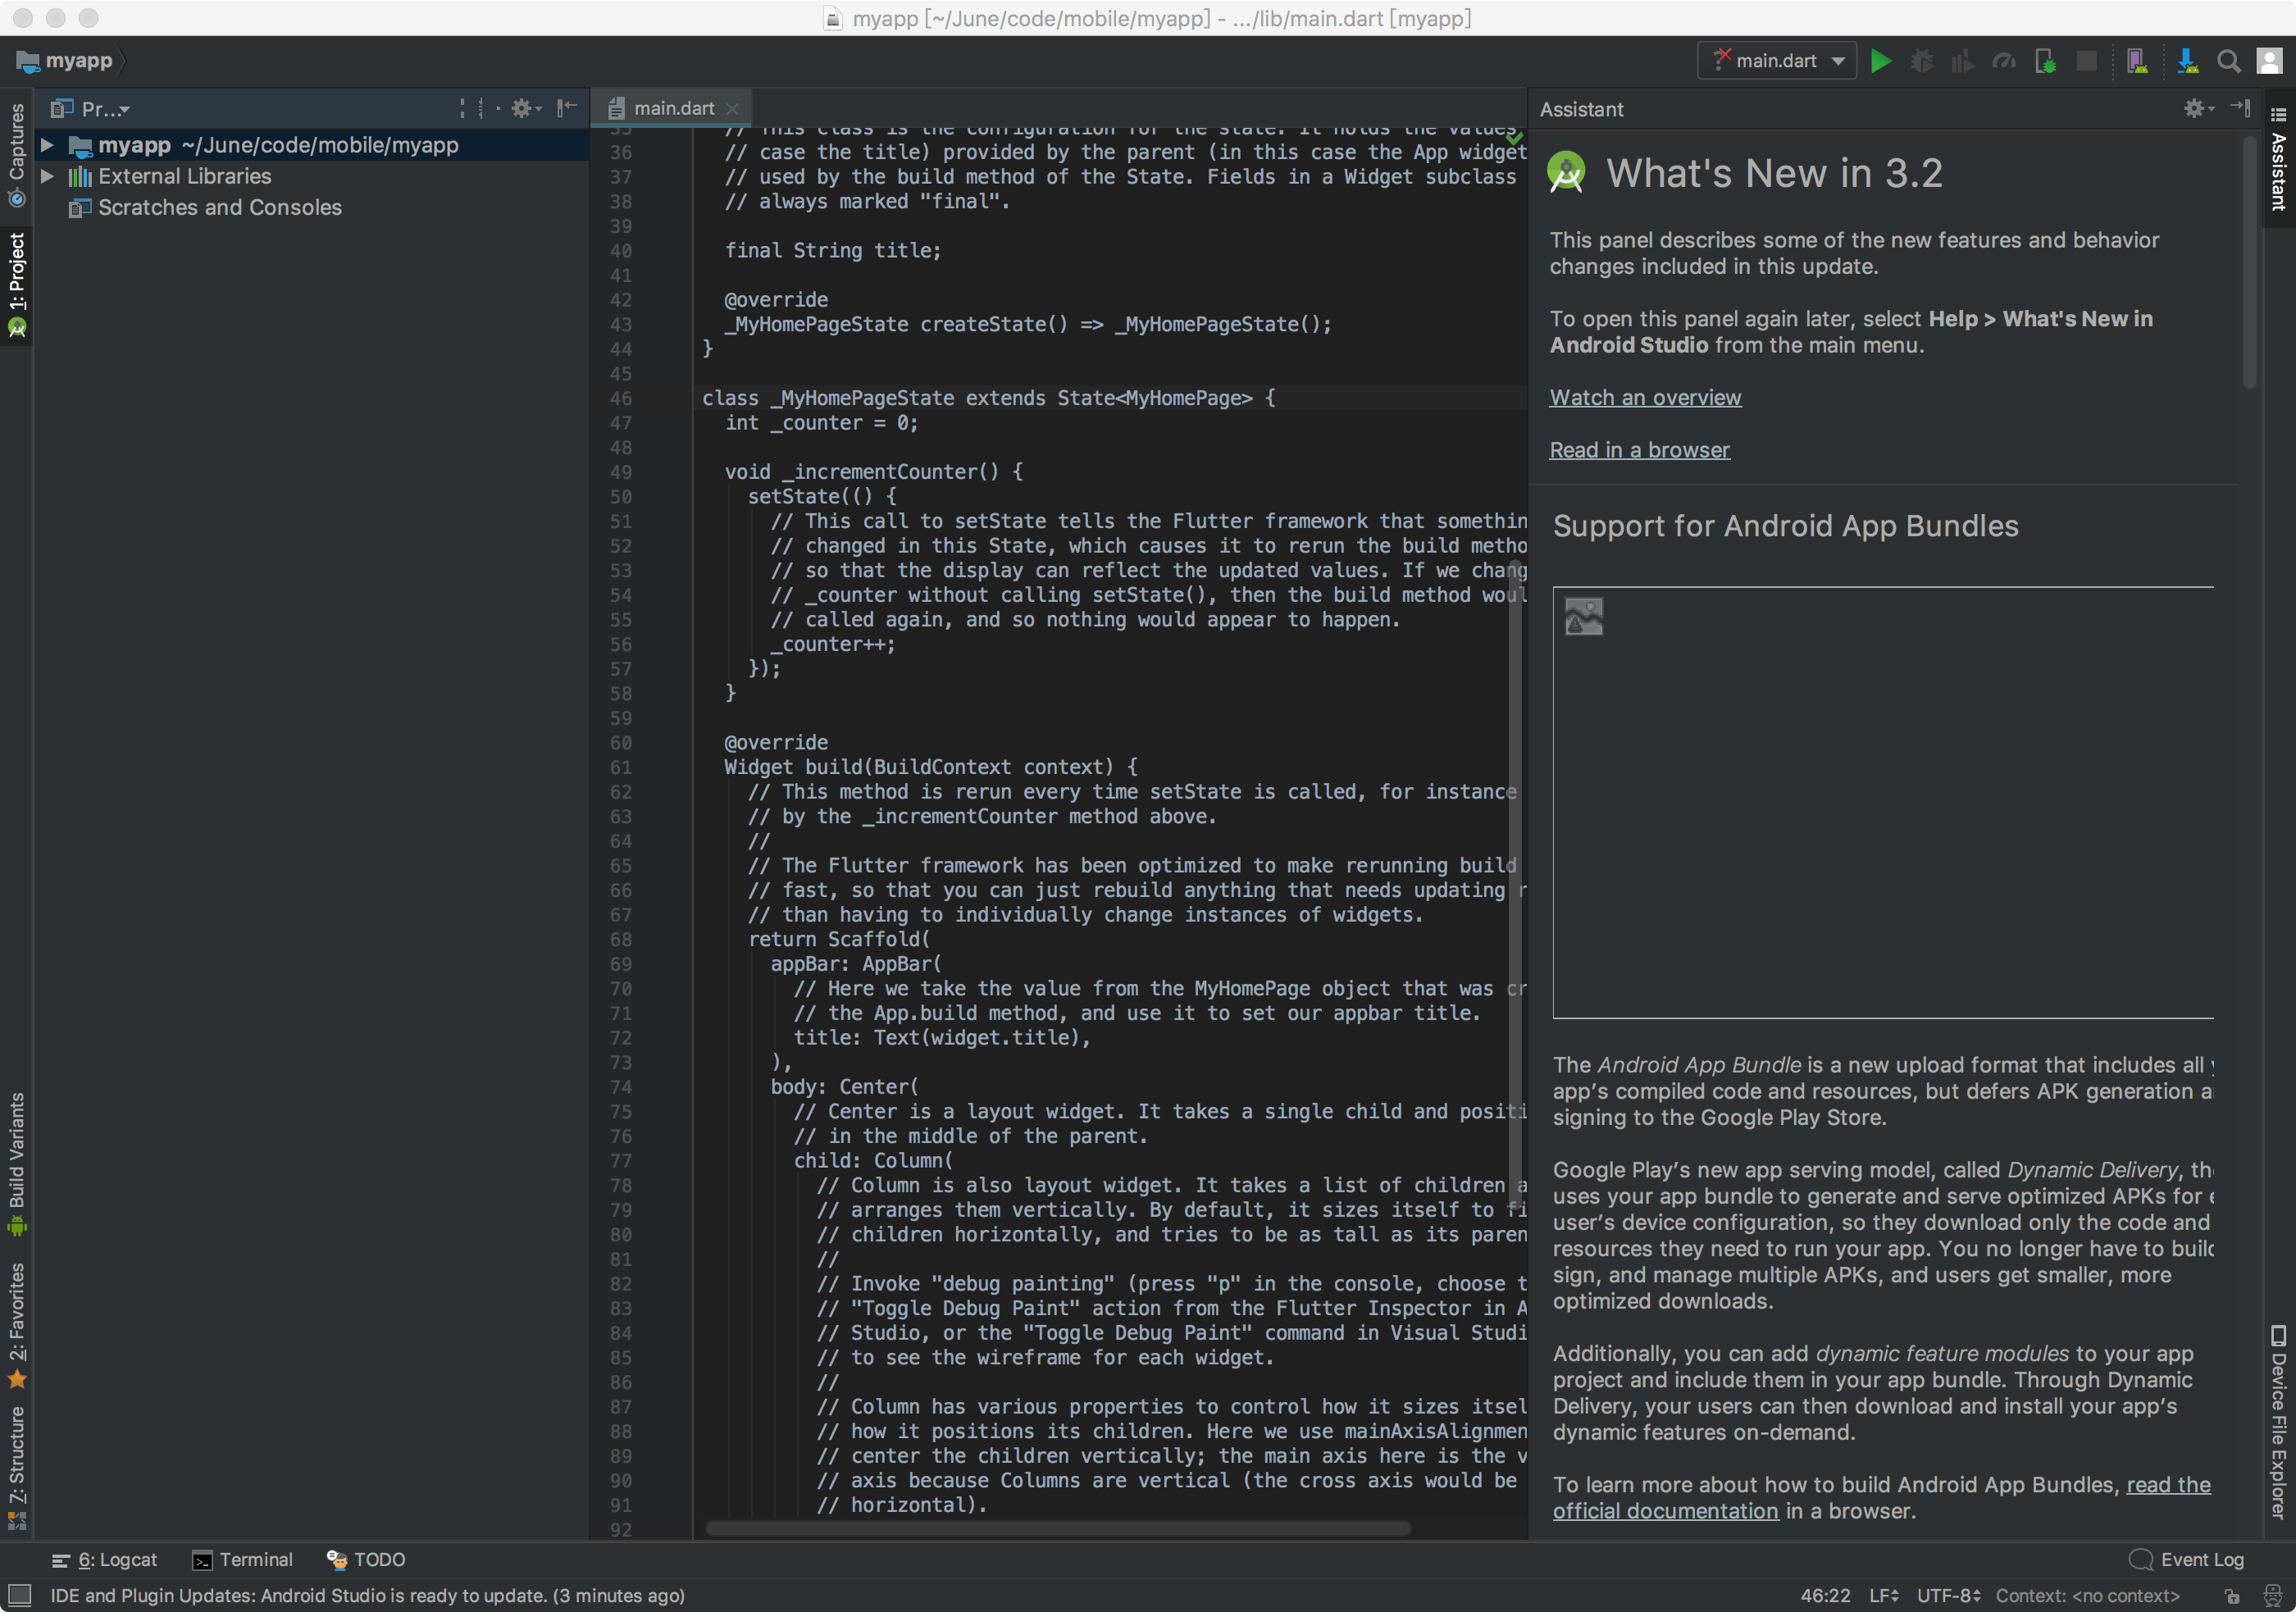Open the main.dart run configuration dropdown
This screenshot has width=2296, height=1612.
(1777, 61)
